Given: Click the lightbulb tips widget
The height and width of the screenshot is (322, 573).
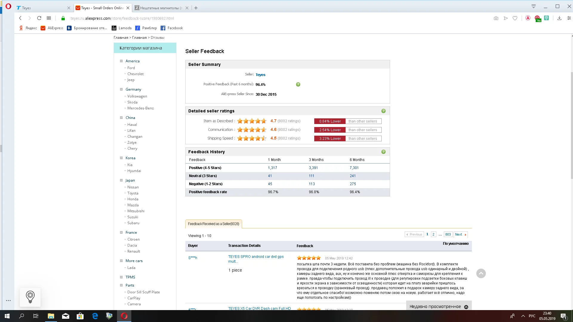Looking at the screenshot, I should (x=30, y=297).
